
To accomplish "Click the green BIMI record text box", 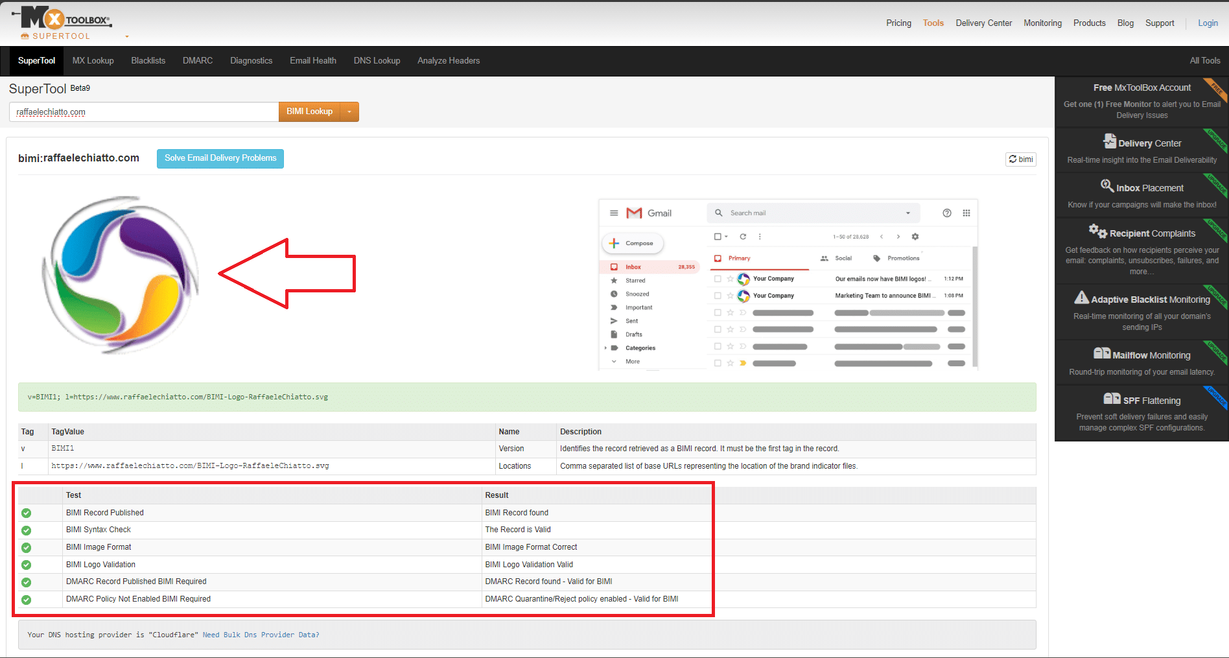I will [x=527, y=397].
